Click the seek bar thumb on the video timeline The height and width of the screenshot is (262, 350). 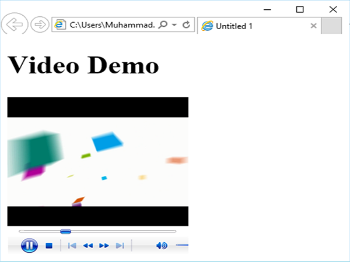pos(65,232)
